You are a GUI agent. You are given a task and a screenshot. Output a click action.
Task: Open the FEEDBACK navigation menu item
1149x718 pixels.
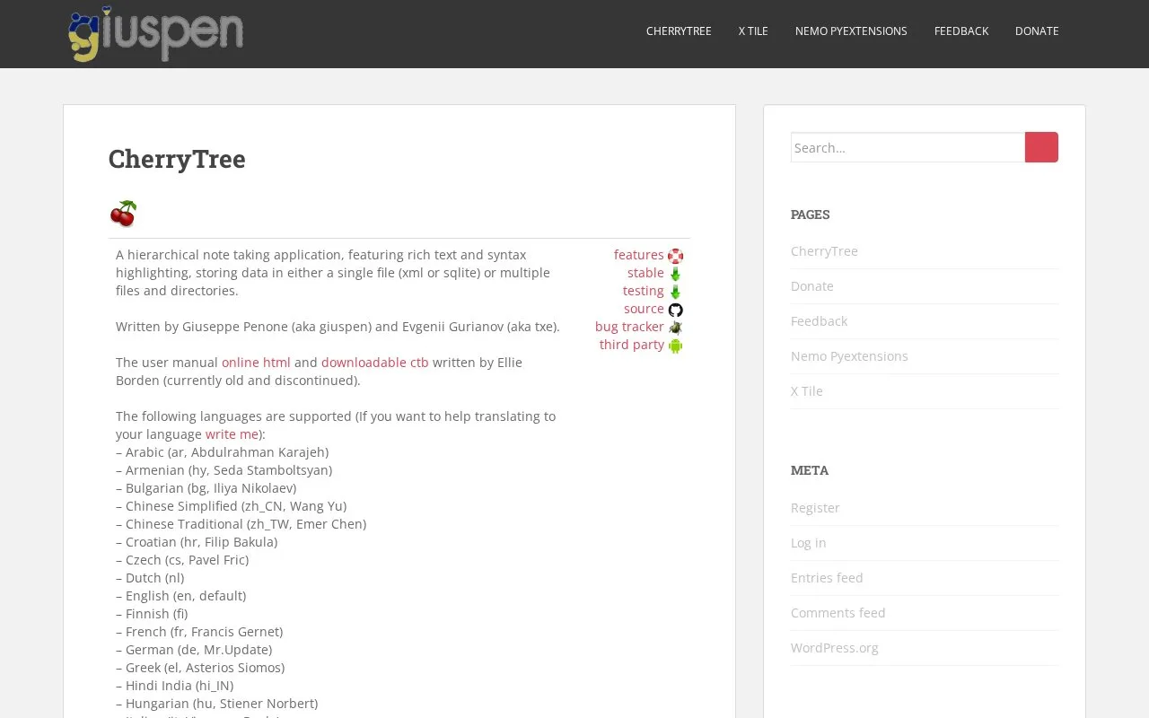pos(961,31)
